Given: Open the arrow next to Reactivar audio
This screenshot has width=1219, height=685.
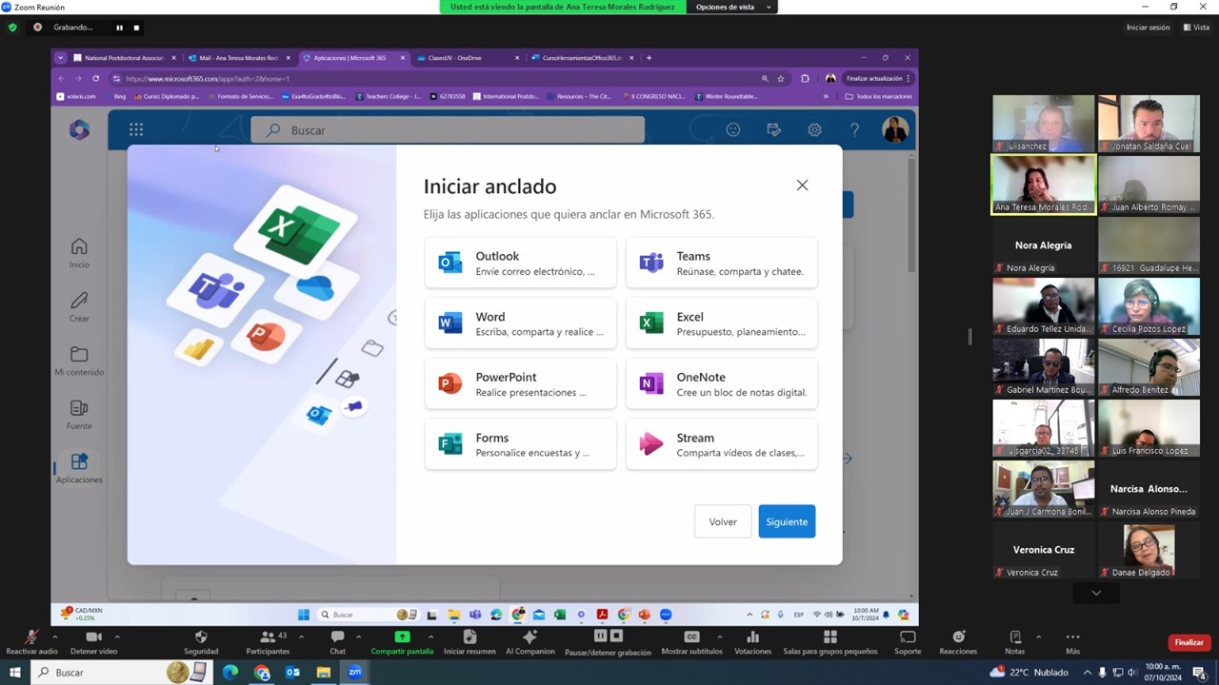Looking at the screenshot, I should (x=55, y=636).
